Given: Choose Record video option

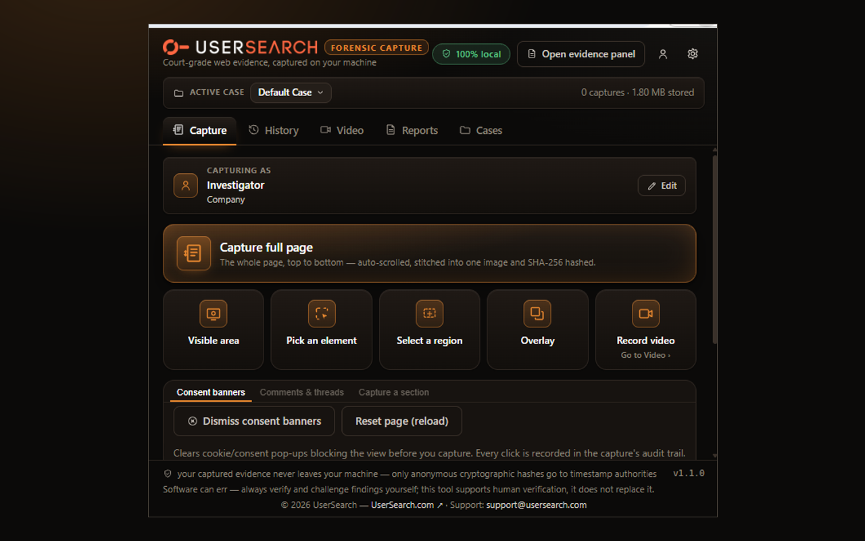Looking at the screenshot, I should pos(645,329).
